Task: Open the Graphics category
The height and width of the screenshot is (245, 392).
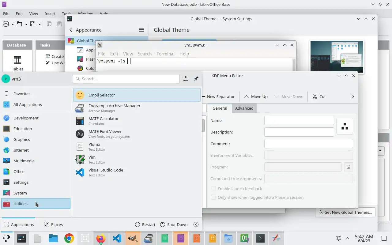Action: (x=36, y=139)
